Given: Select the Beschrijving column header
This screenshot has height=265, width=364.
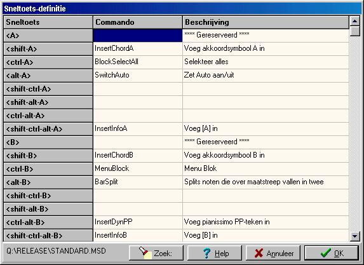Looking at the screenshot, I should tap(266, 22).
